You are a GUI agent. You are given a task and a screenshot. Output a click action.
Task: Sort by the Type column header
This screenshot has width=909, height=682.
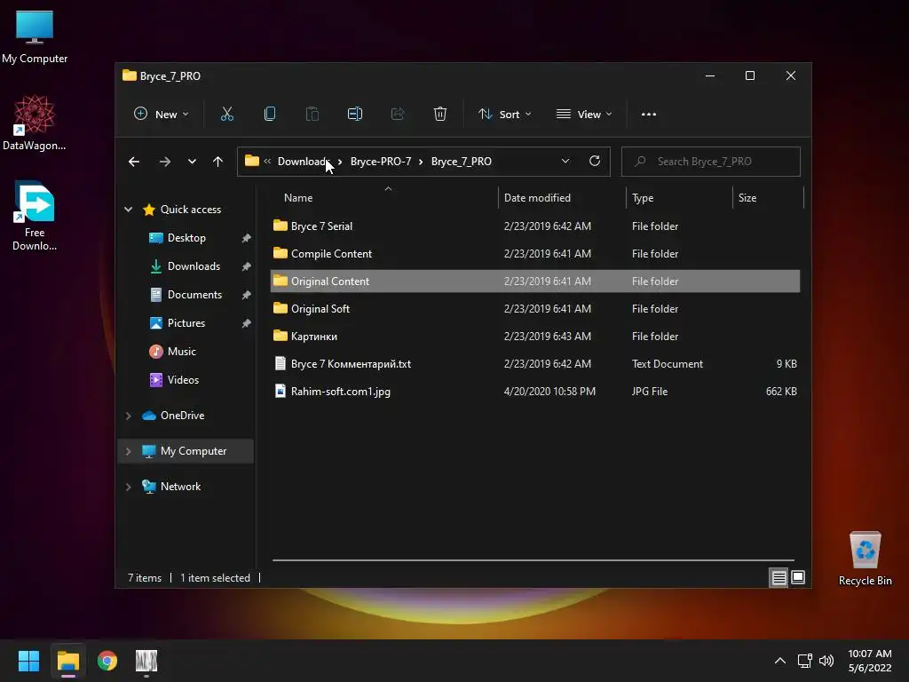[x=679, y=198]
